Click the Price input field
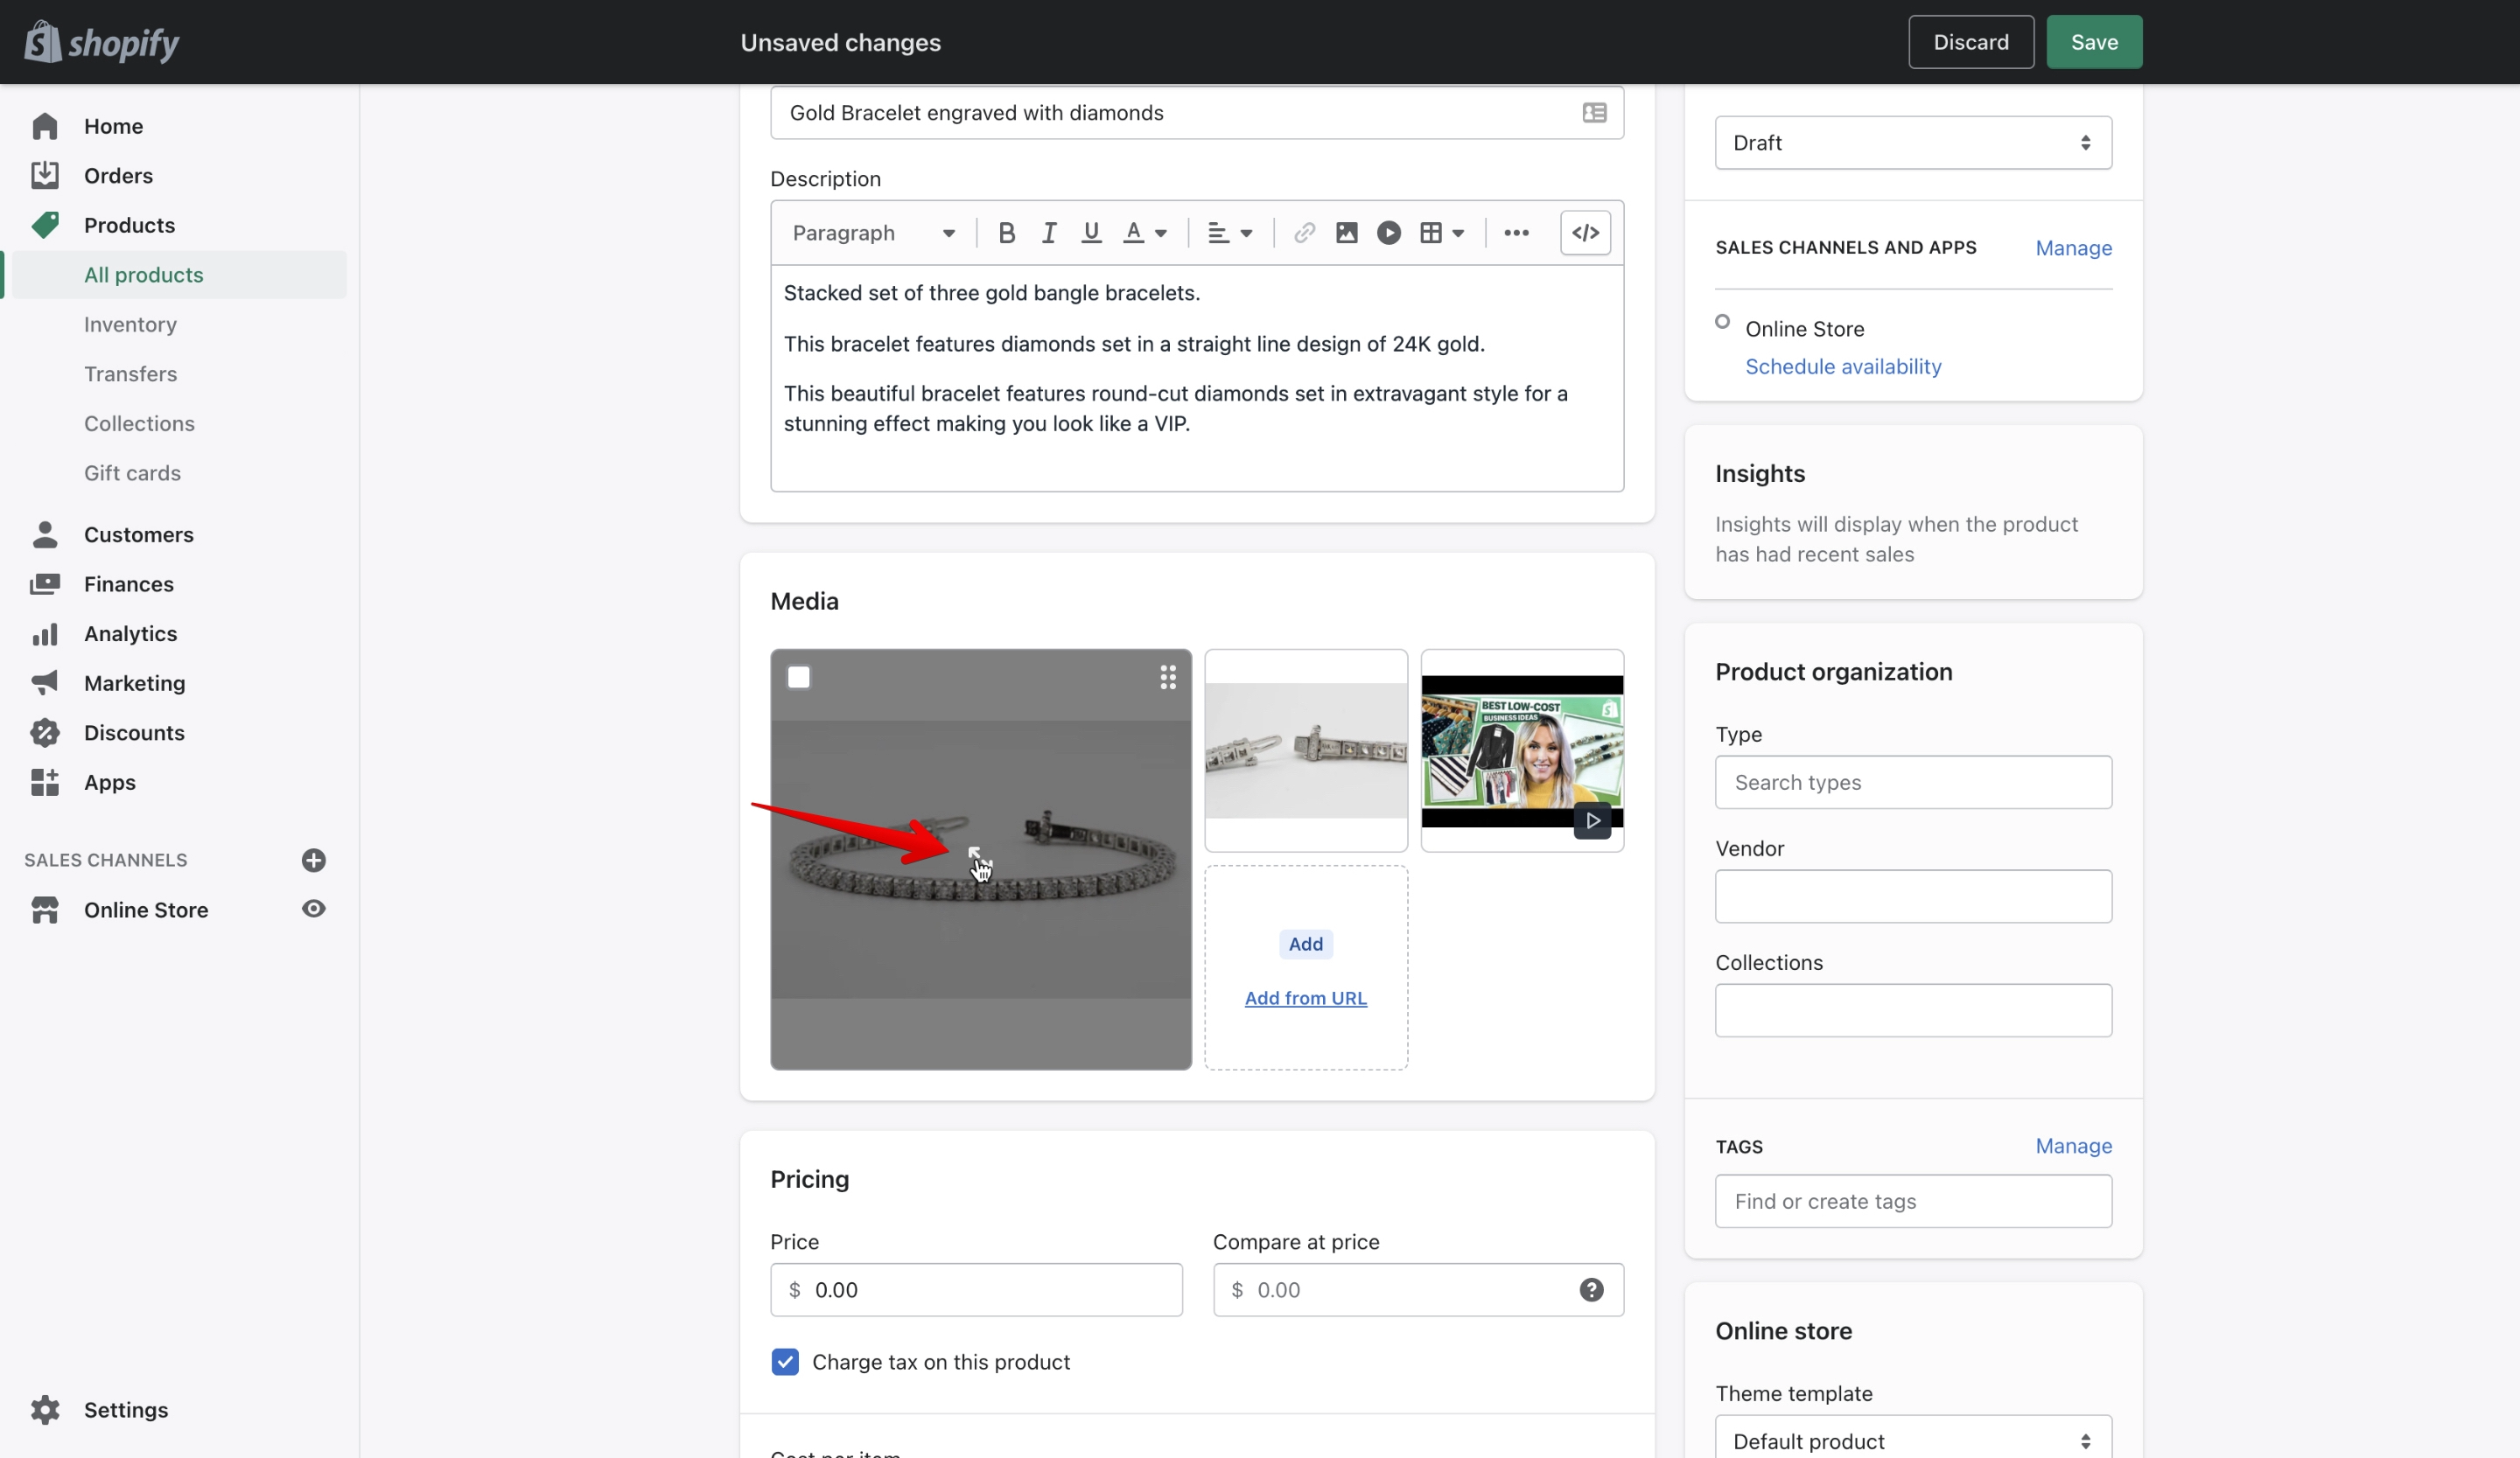The height and width of the screenshot is (1458, 2520). click(976, 1289)
